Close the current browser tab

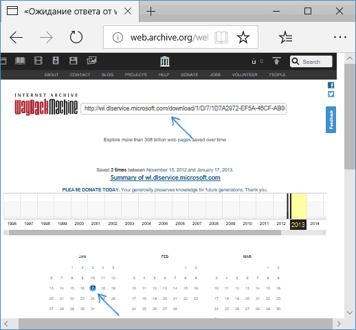(128, 11)
